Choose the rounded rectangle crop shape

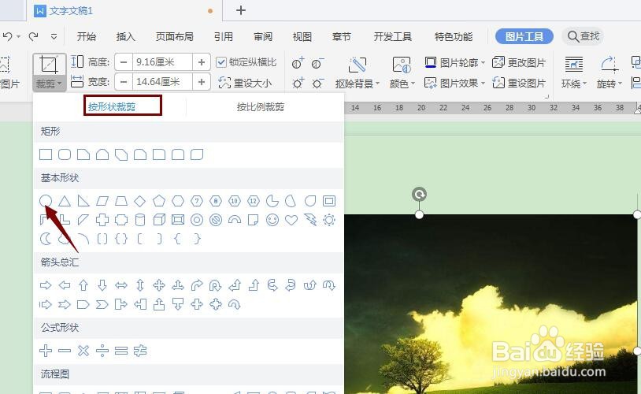click(65, 154)
